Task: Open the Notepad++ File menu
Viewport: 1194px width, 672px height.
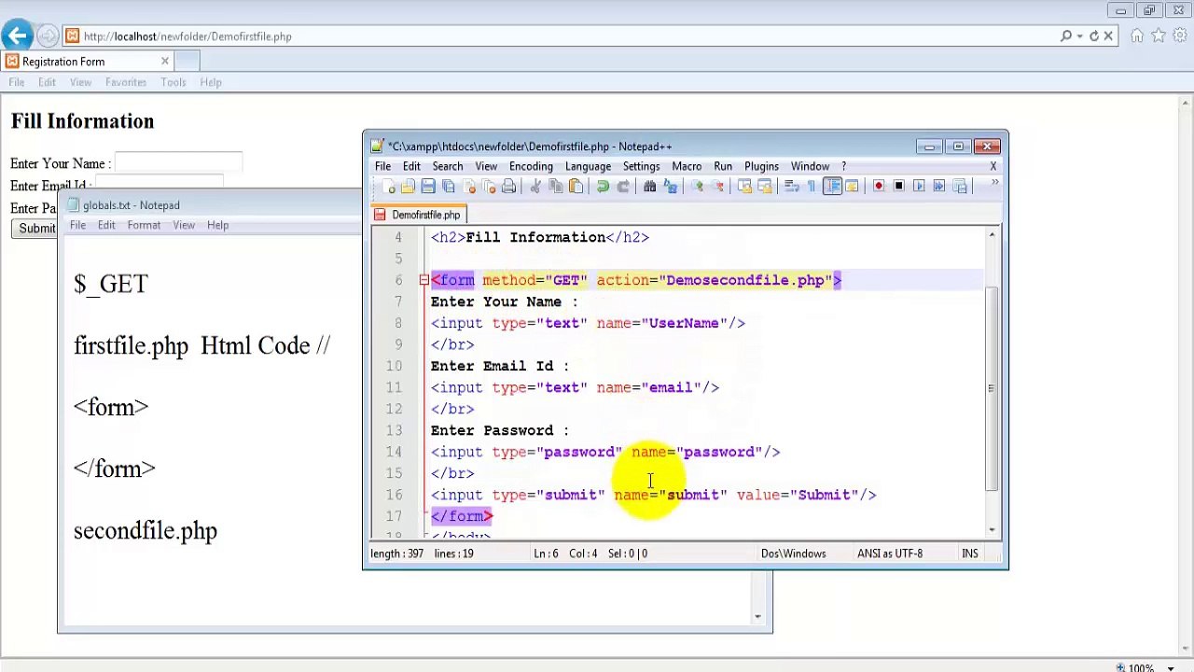Action: tap(382, 166)
